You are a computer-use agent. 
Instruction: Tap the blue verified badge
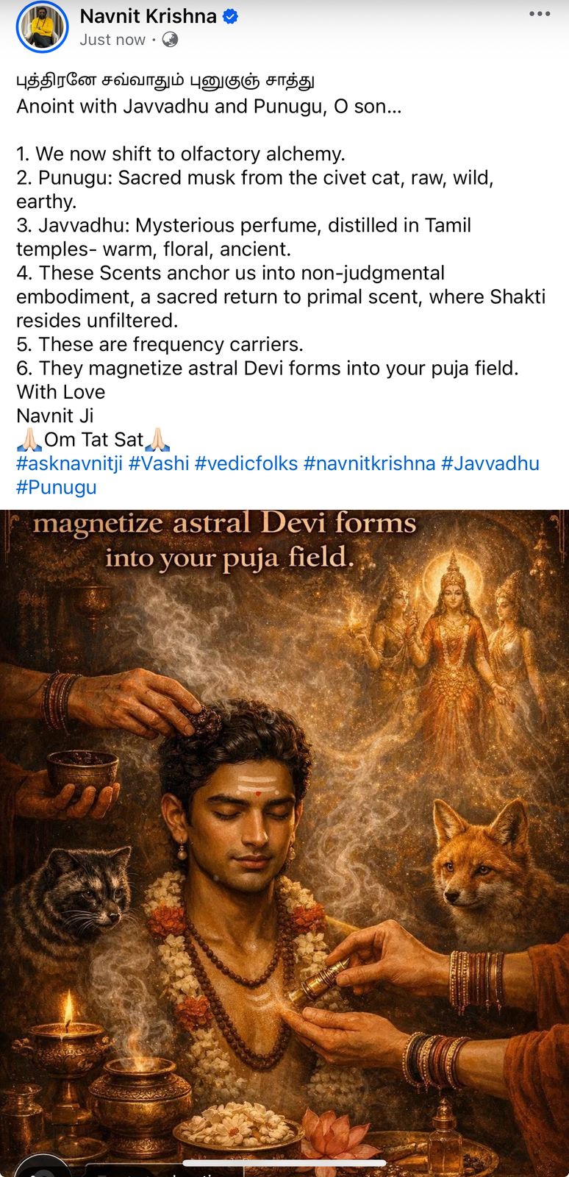[x=231, y=16]
